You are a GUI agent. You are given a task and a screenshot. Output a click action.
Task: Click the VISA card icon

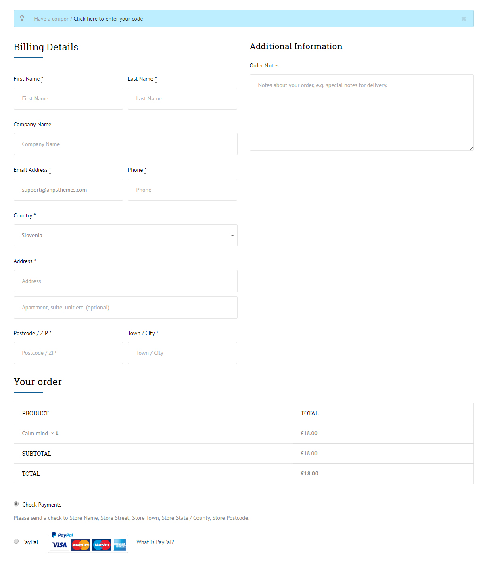click(x=60, y=545)
